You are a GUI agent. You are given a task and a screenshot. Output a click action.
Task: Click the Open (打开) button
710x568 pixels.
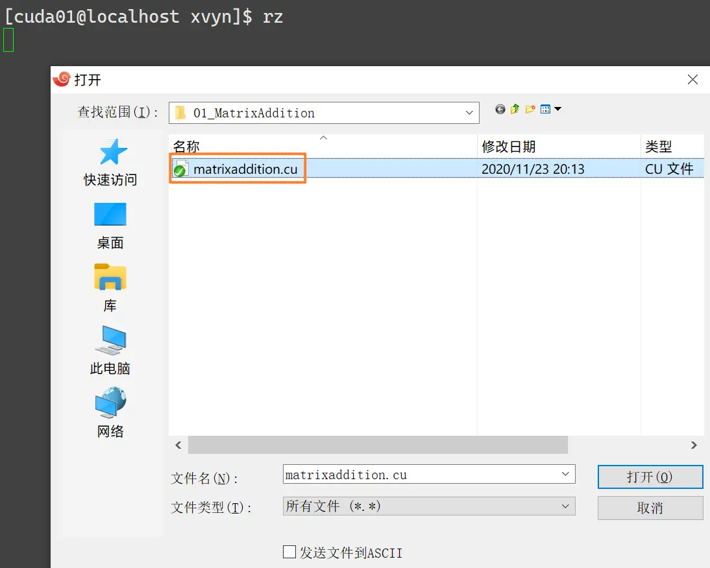(650, 477)
